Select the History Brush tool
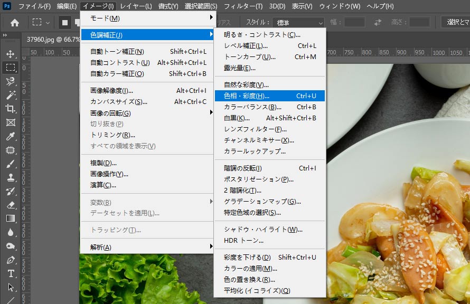This screenshot has height=304, width=470. click(11, 192)
